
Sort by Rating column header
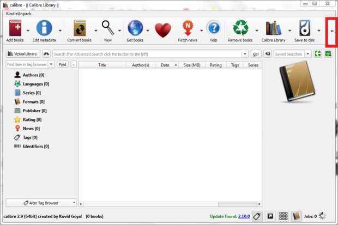[x=216, y=65]
